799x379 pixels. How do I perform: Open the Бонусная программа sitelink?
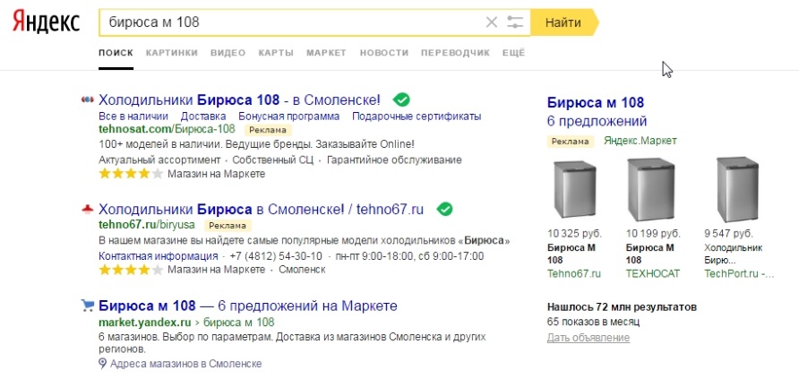289,116
